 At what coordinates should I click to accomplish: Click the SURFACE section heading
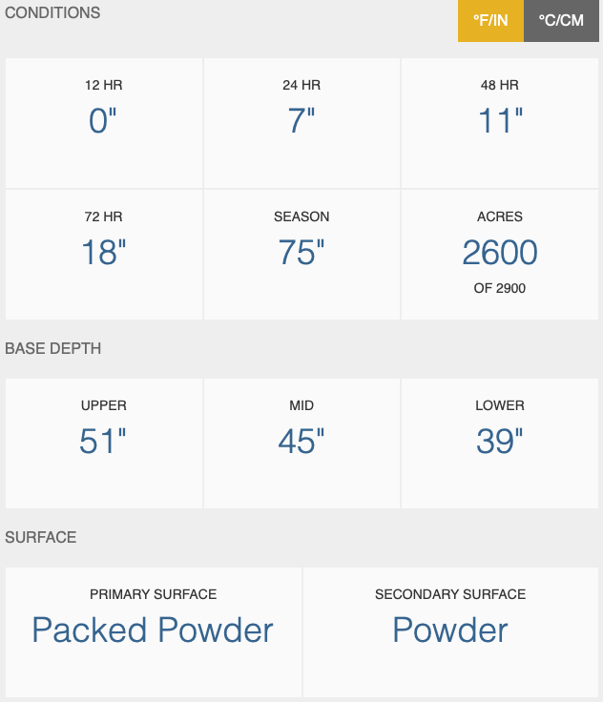pos(41,537)
